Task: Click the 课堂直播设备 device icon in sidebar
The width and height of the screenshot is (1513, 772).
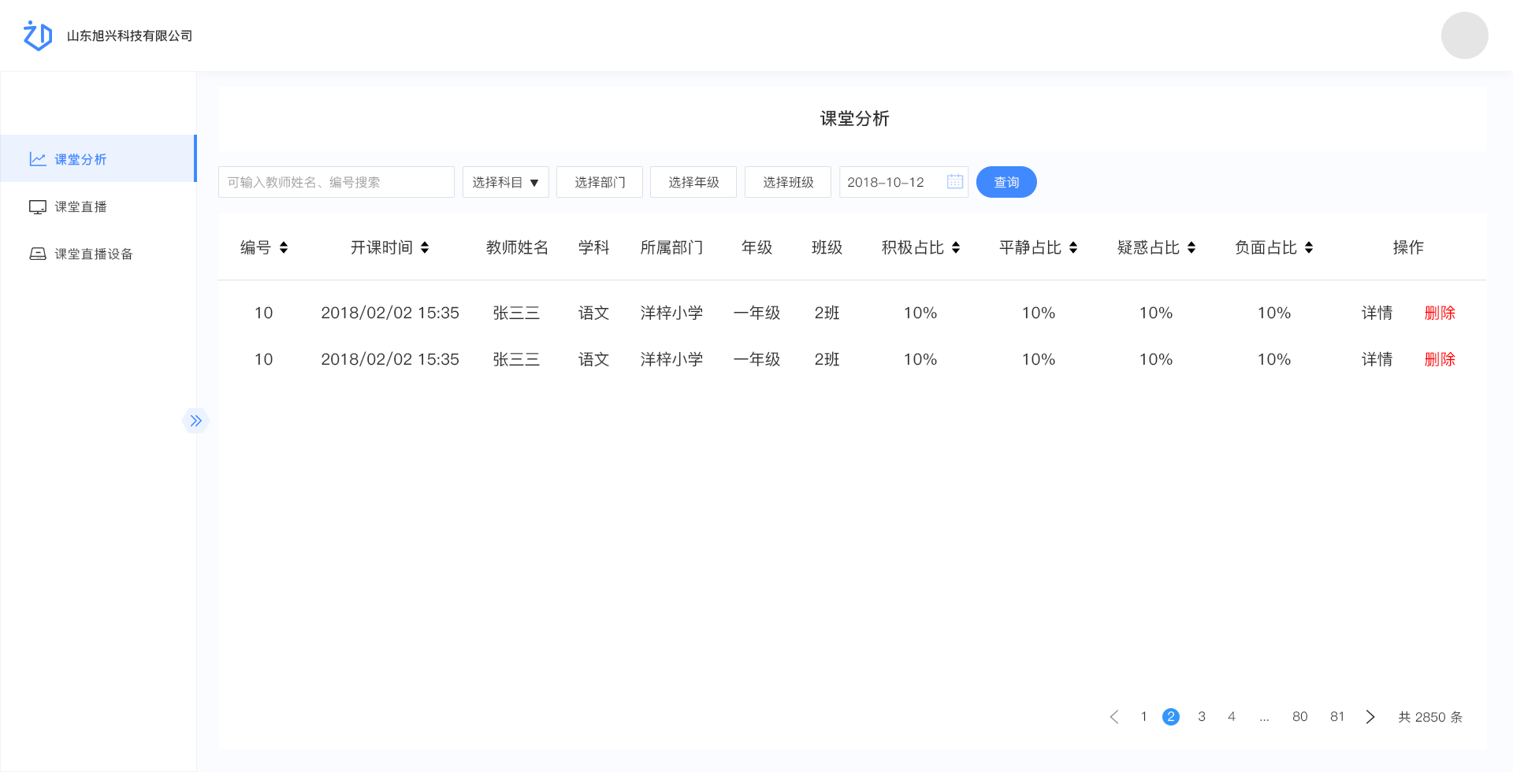Action: pos(38,254)
